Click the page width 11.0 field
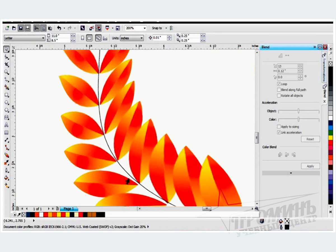This screenshot has height=252, width=336. coord(60,36)
